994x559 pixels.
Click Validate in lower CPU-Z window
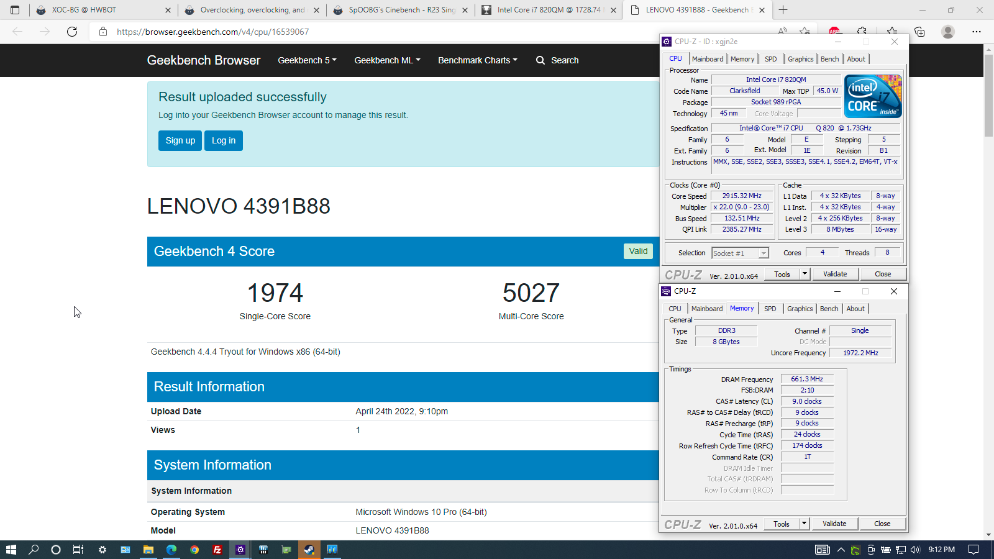tap(834, 524)
